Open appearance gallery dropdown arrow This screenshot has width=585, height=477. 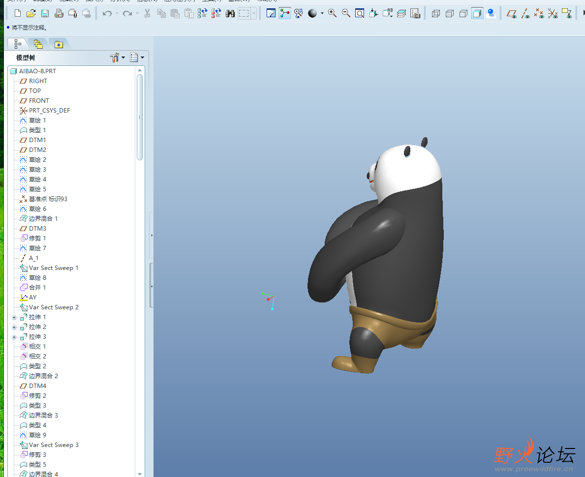322,13
